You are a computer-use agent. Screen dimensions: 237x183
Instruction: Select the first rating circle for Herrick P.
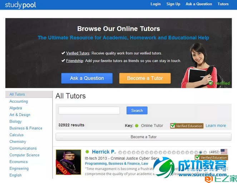(x=120, y=152)
